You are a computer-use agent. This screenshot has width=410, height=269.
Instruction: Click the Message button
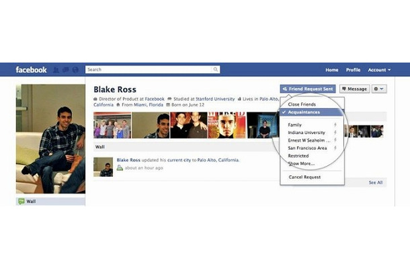pyautogui.click(x=355, y=89)
